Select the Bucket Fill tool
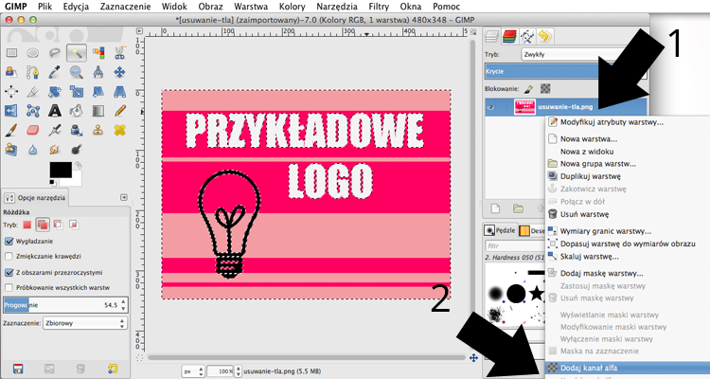The height and width of the screenshot is (379, 710). tap(76, 111)
